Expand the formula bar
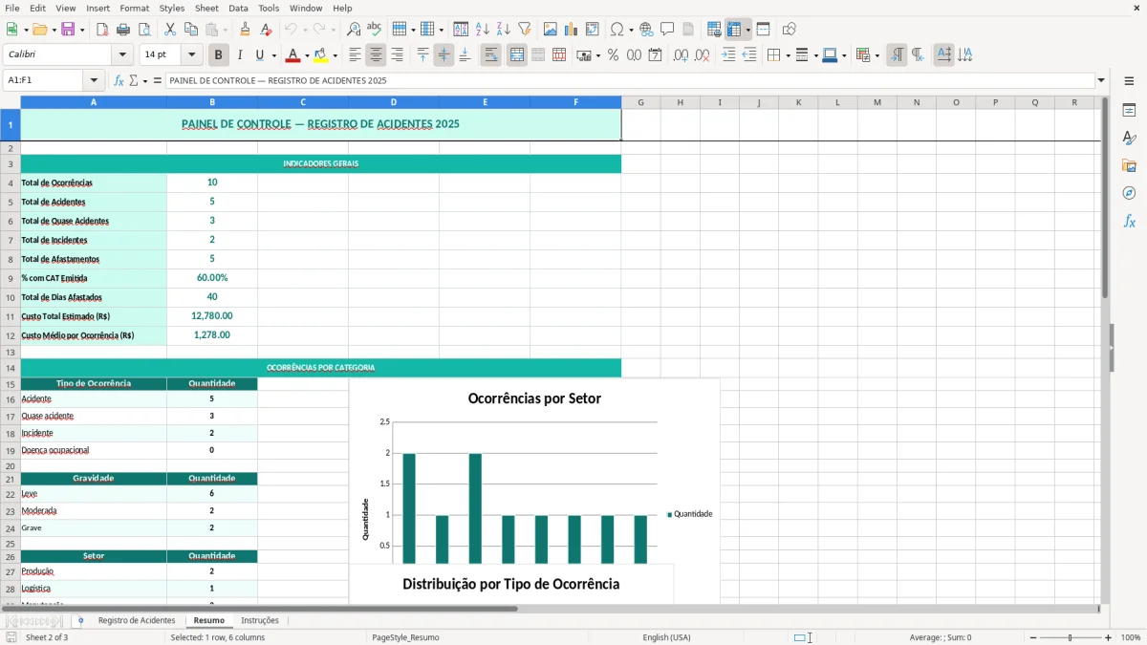Image resolution: width=1147 pixels, height=645 pixels. coord(1101,81)
